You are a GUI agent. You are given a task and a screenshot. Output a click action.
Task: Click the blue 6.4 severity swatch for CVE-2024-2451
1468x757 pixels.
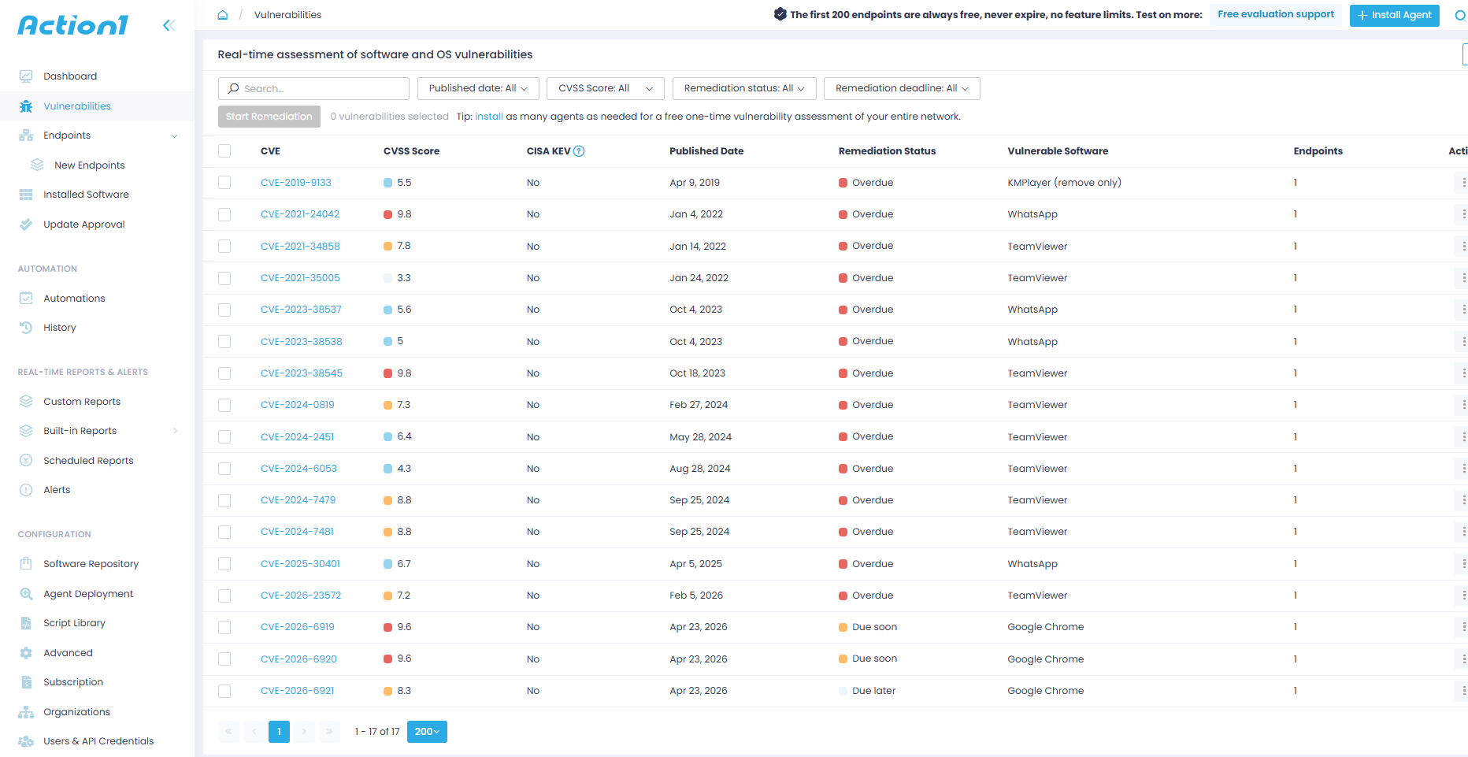click(387, 436)
